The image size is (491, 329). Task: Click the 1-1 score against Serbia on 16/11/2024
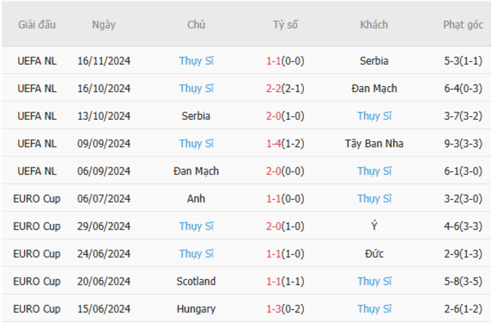pyautogui.click(x=273, y=60)
